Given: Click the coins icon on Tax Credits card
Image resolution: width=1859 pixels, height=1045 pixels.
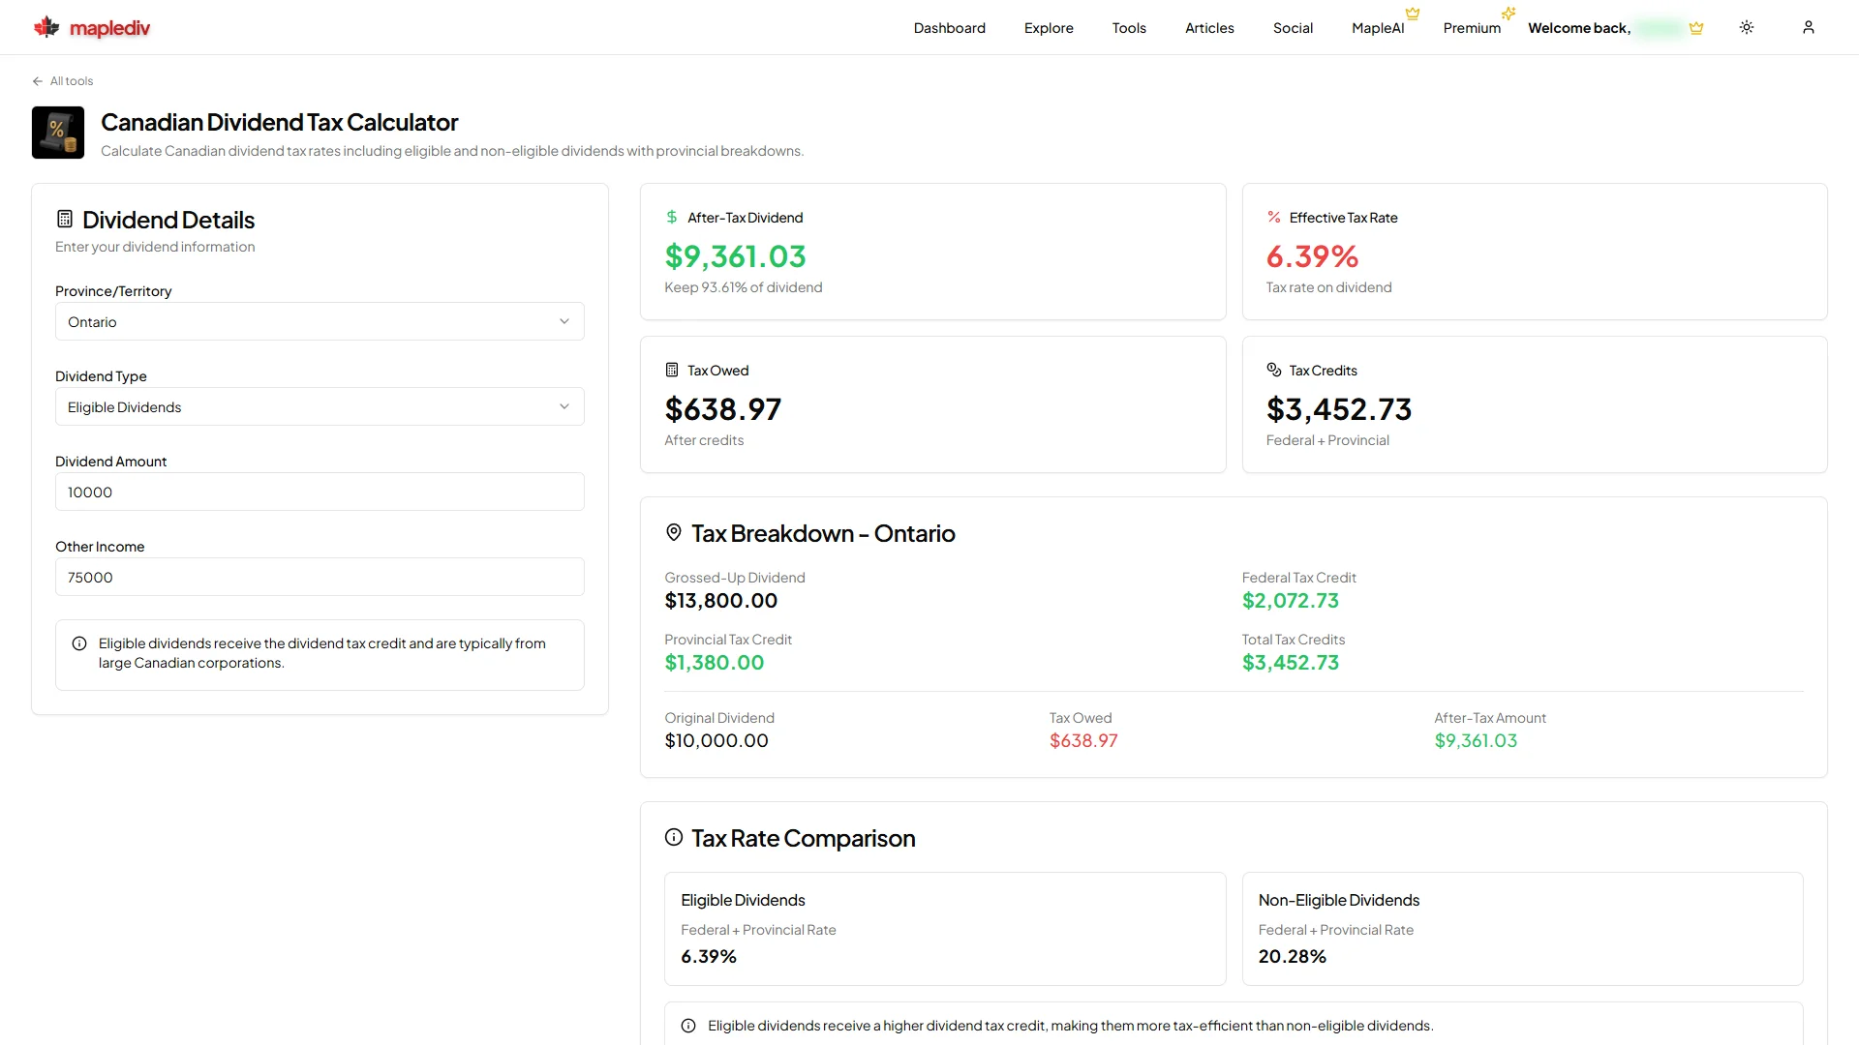Looking at the screenshot, I should 1274,370.
